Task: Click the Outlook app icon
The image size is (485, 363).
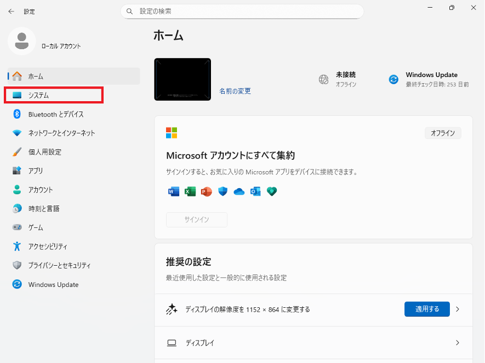Action: [x=255, y=192]
